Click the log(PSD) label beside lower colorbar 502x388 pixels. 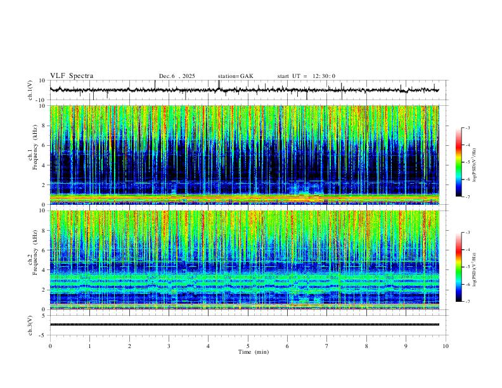click(x=474, y=270)
